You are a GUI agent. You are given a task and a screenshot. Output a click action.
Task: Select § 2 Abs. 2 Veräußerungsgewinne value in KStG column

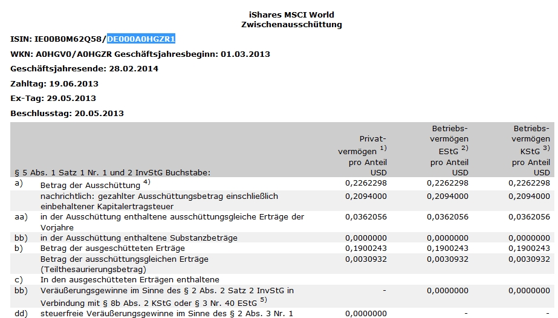click(x=529, y=291)
